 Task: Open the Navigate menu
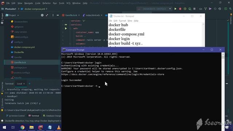28,3
